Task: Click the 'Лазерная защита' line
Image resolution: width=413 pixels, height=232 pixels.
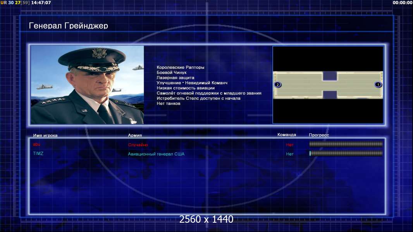Action: (176, 77)
